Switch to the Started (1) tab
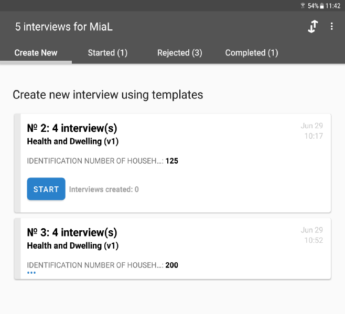The width and height of the screenshot is (345, 314). (107, 53)
